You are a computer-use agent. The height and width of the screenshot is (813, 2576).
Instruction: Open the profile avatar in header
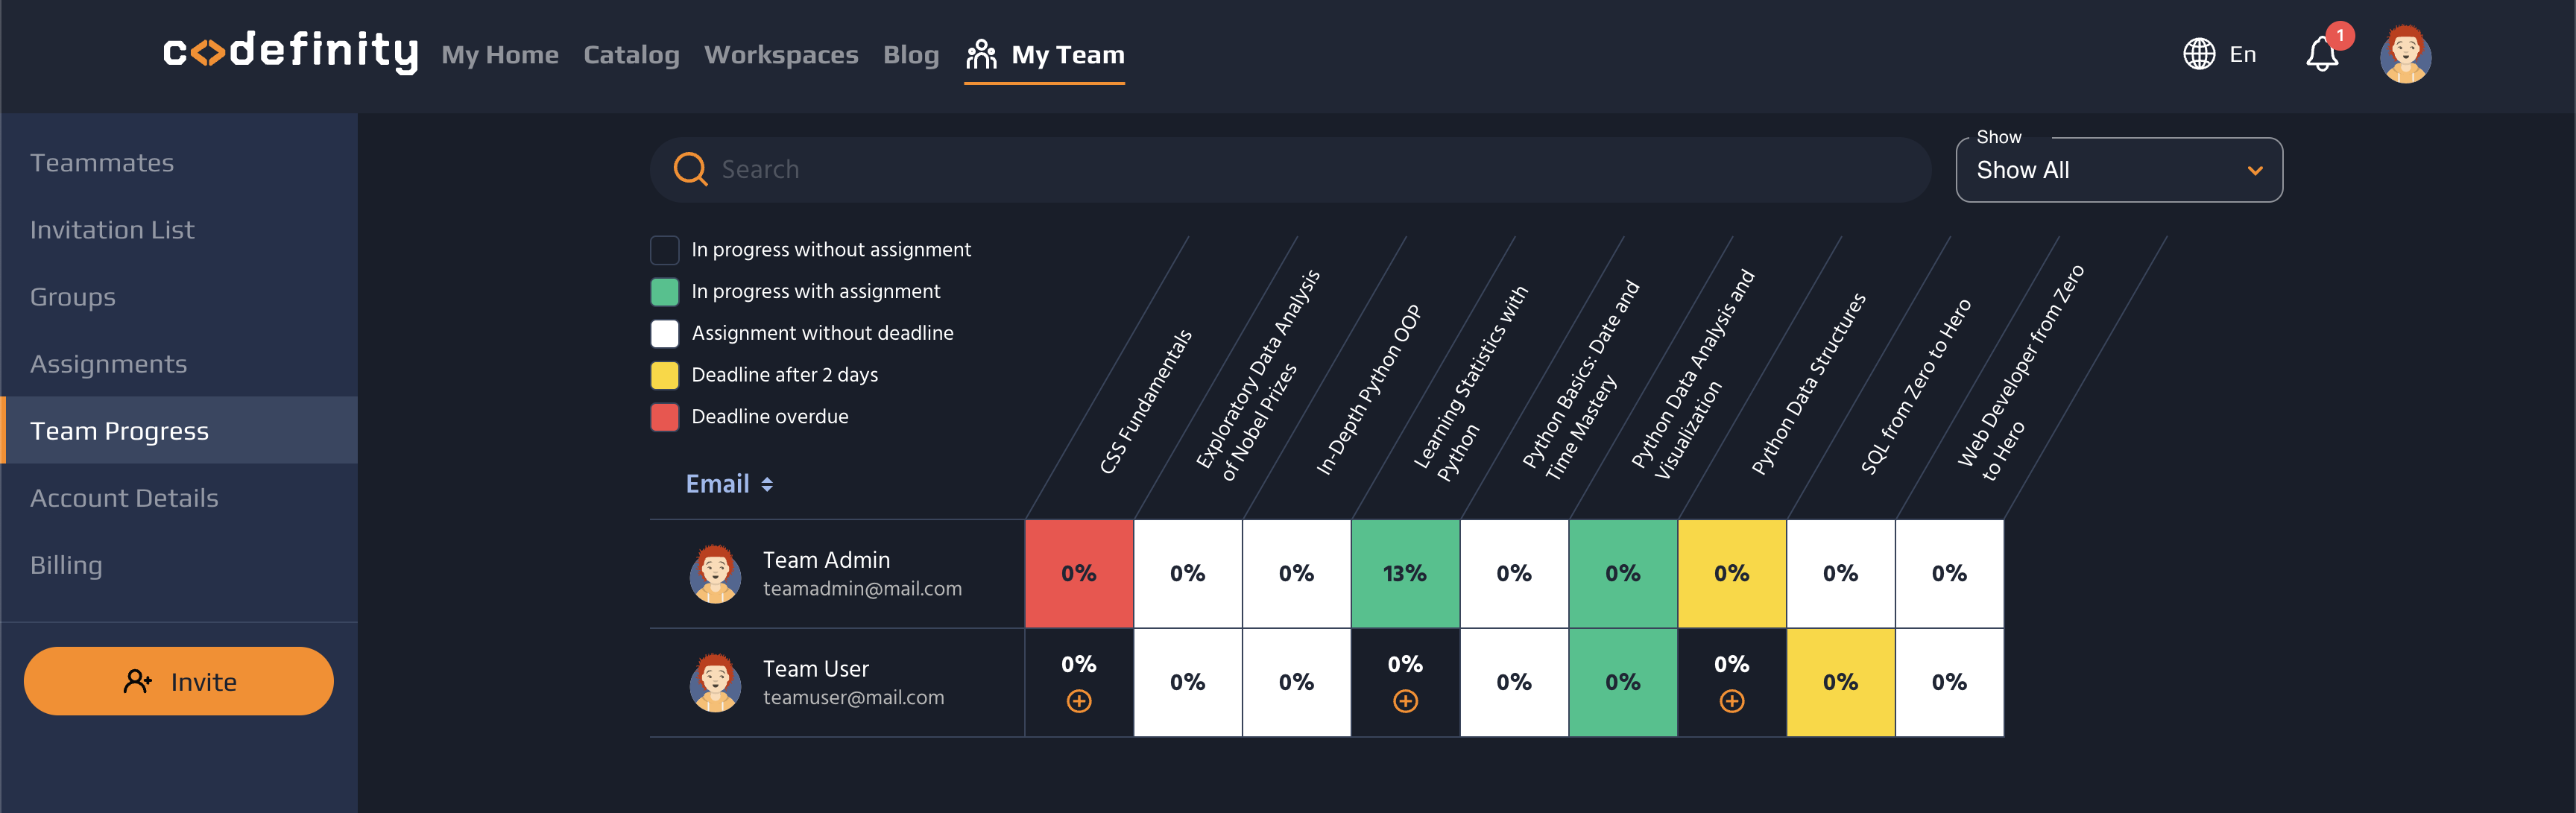[2405, 54]
